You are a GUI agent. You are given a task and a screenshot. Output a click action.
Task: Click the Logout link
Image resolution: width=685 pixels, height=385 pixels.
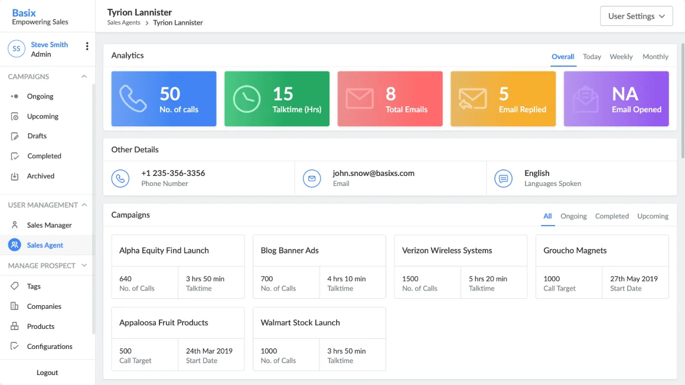pyautogui.click(x=47, y=373)
